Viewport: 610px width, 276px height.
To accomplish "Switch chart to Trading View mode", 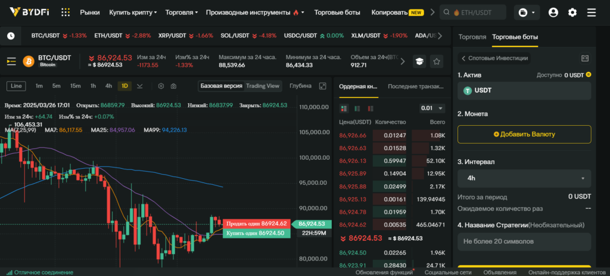I will click(x=263, y=86).
